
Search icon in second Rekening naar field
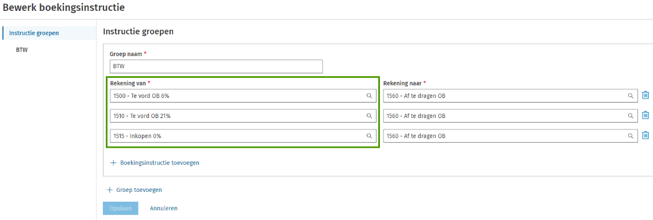click(631, 116)
